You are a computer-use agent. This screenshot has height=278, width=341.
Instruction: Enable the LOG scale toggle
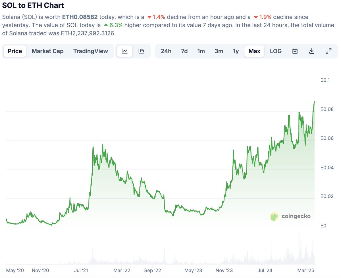click(276, 51)
